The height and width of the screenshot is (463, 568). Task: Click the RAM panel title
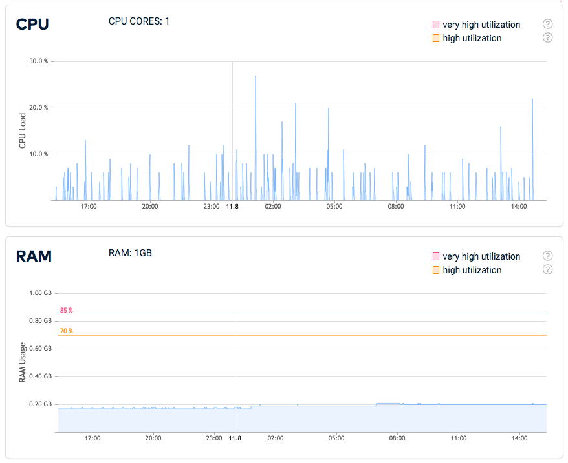(34, 256)
